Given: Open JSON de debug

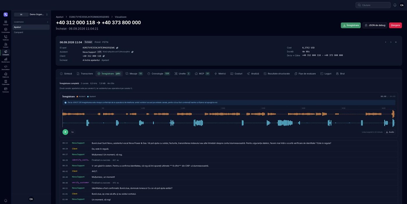Looking at the screenshot, I should coord(375,25).
